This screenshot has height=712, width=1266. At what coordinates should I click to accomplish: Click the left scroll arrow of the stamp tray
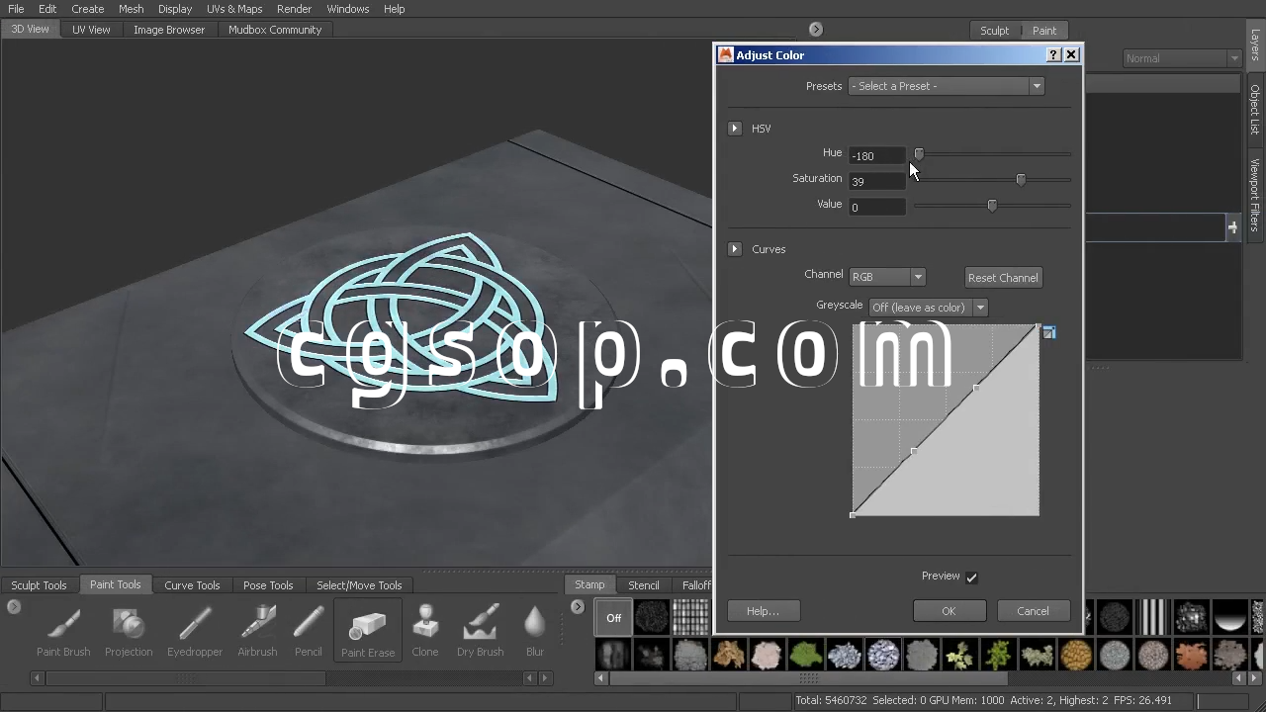click(601, 678)
